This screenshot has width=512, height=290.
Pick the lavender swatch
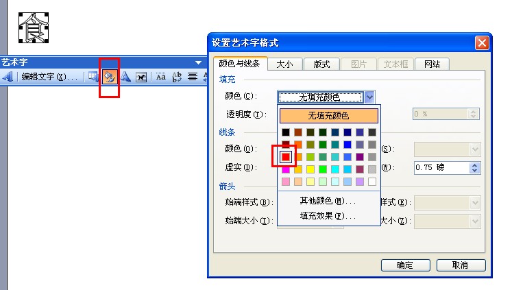[360, 182]
